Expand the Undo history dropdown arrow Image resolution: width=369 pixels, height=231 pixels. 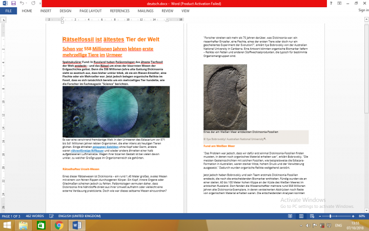[26, 3]
